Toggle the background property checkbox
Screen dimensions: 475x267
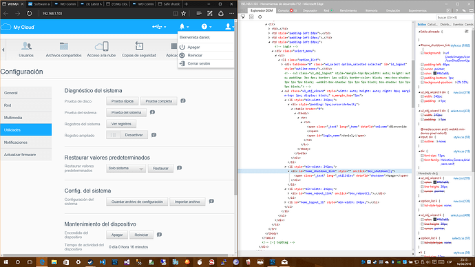coord(422,53)
